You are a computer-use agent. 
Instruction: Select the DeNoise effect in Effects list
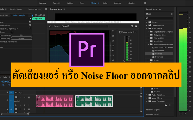click(158, 54)
